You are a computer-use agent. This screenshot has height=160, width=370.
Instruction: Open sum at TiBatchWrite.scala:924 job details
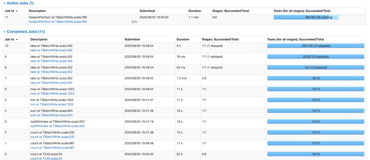pyautogui.click(x=52, y=115)
